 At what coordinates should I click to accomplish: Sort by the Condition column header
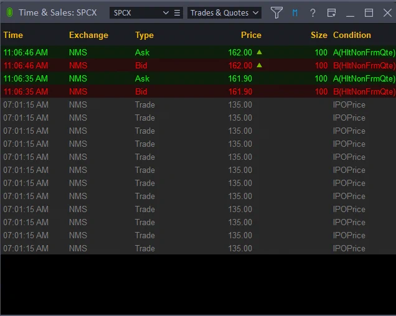click(352, 35)
